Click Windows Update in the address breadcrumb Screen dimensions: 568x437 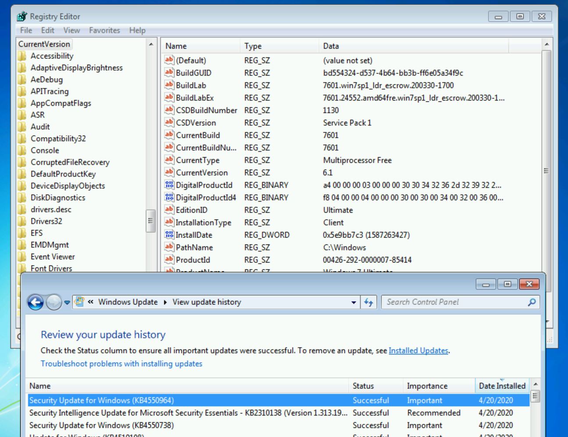tap(128, 302)
